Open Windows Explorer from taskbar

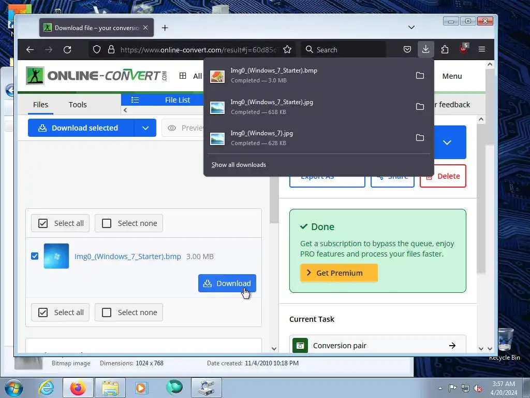pyautogui.click(x=110, y=388)
